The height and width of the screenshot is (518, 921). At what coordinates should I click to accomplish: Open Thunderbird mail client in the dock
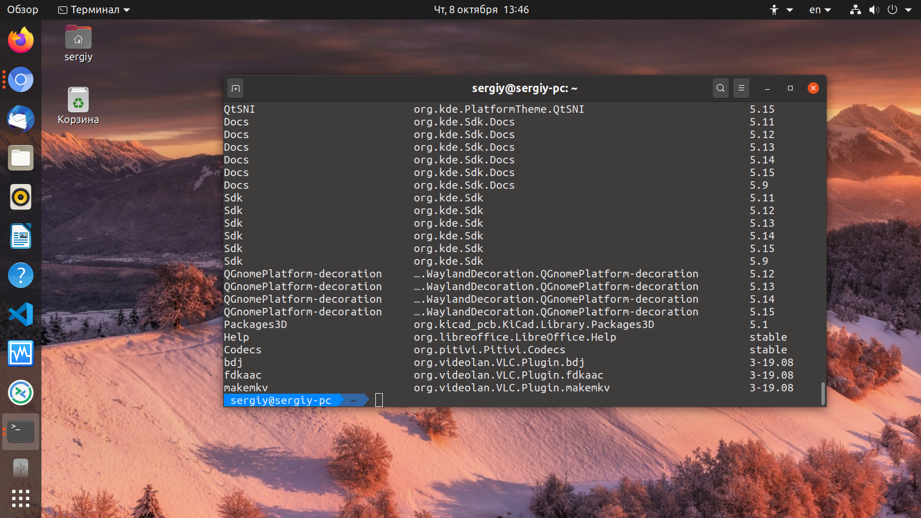[21, 119]
